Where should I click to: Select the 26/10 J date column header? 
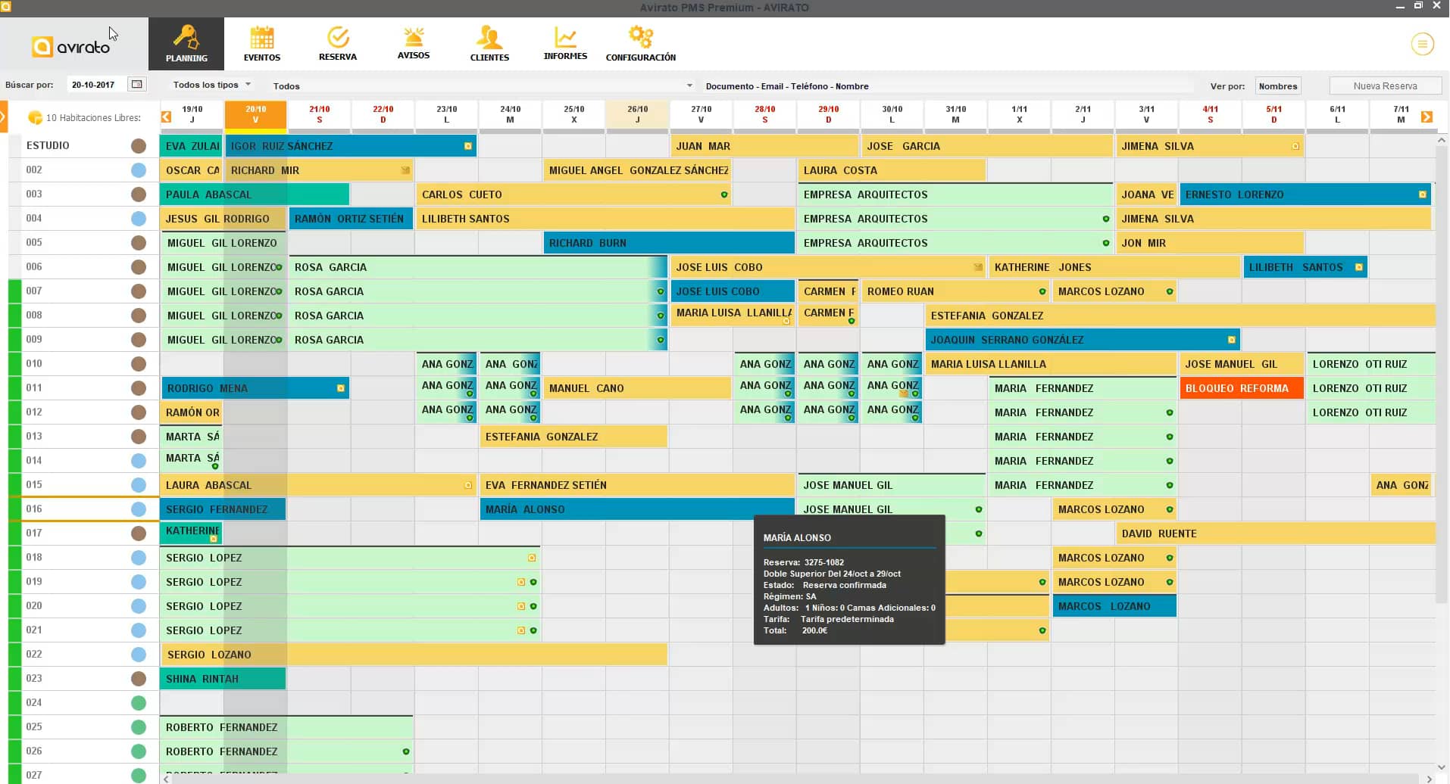pyautogui.click(x=637, y=114)
